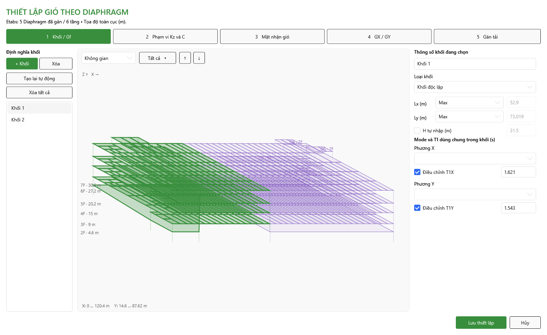Toggle the Điều chỉnh T1Y checkbox
547x335 pixels.
click(417, 208)
